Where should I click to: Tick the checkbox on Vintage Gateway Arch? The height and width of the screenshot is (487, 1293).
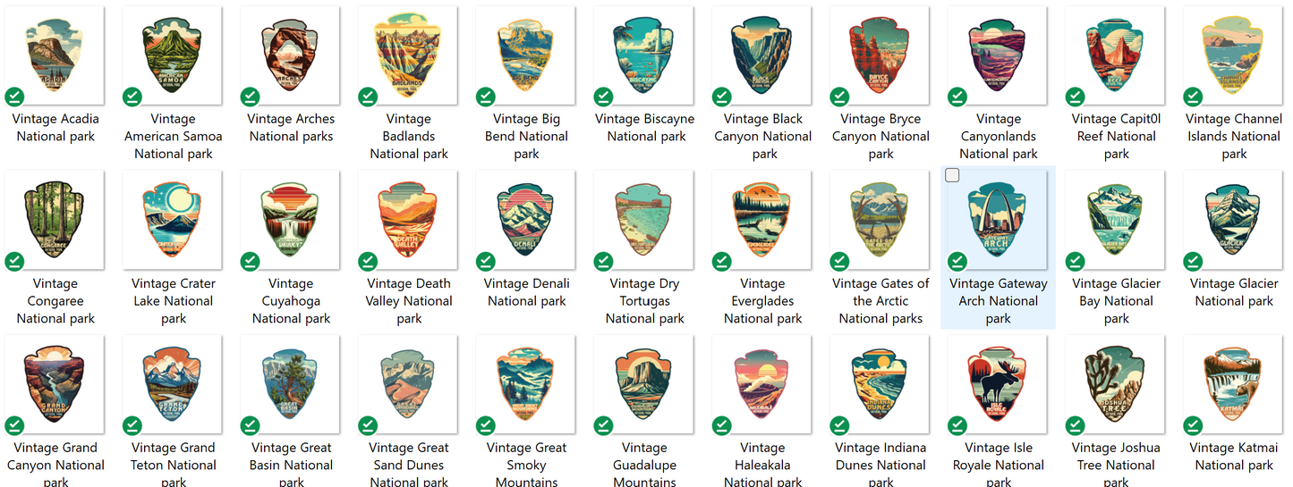952,175
